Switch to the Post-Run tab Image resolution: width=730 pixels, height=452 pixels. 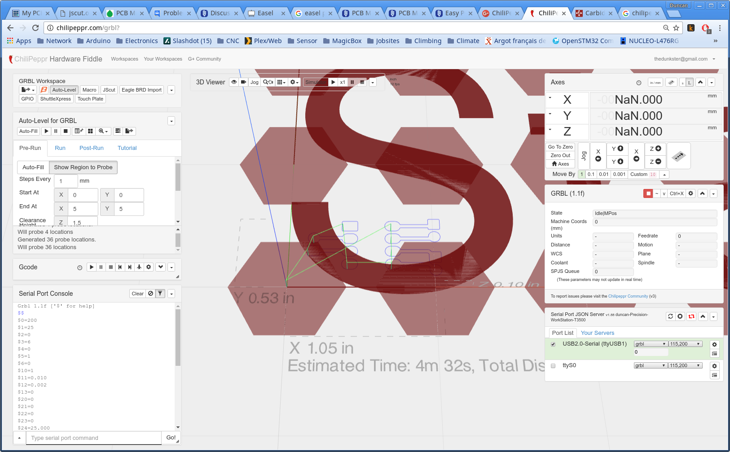coord(91,148)
